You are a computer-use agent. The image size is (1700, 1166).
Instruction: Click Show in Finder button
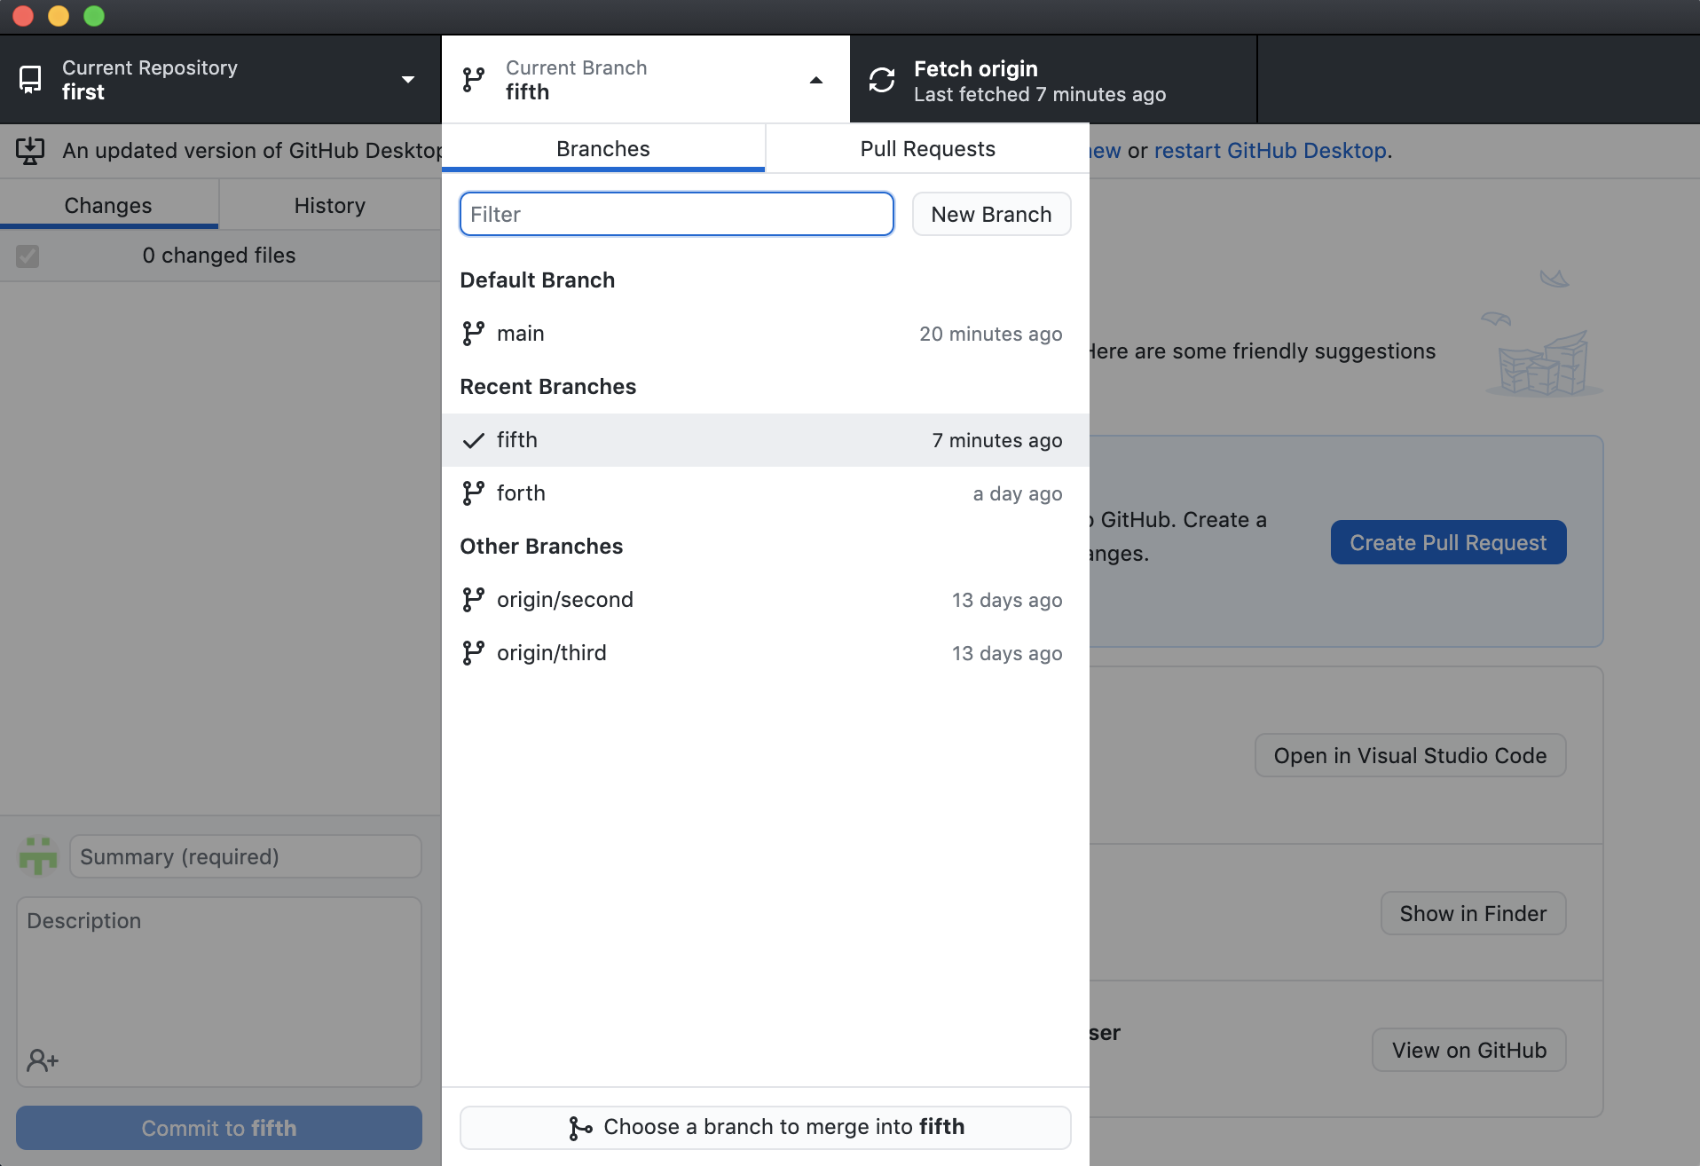1473,913
